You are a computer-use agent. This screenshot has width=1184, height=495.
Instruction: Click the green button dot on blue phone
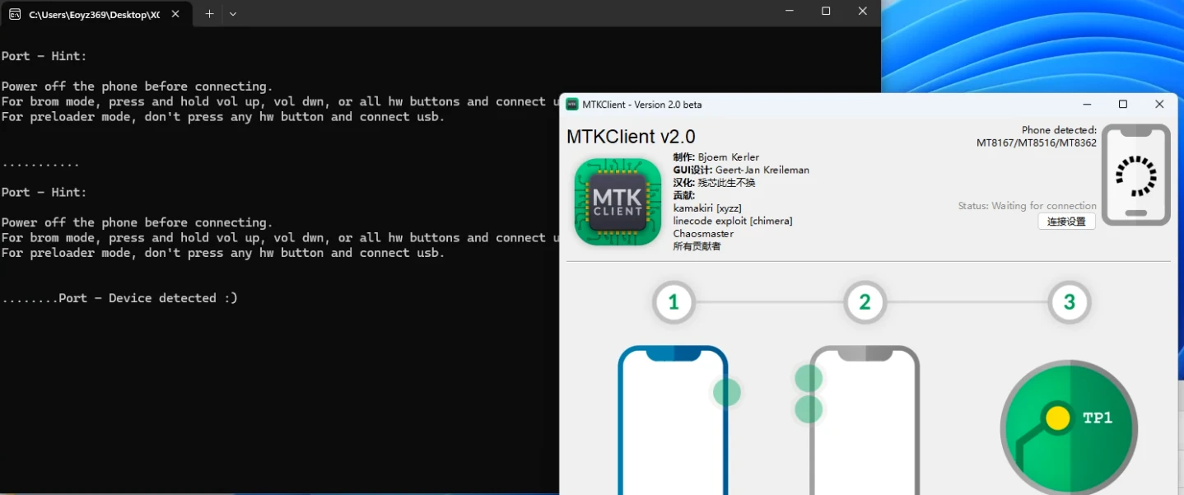(726, 392)
